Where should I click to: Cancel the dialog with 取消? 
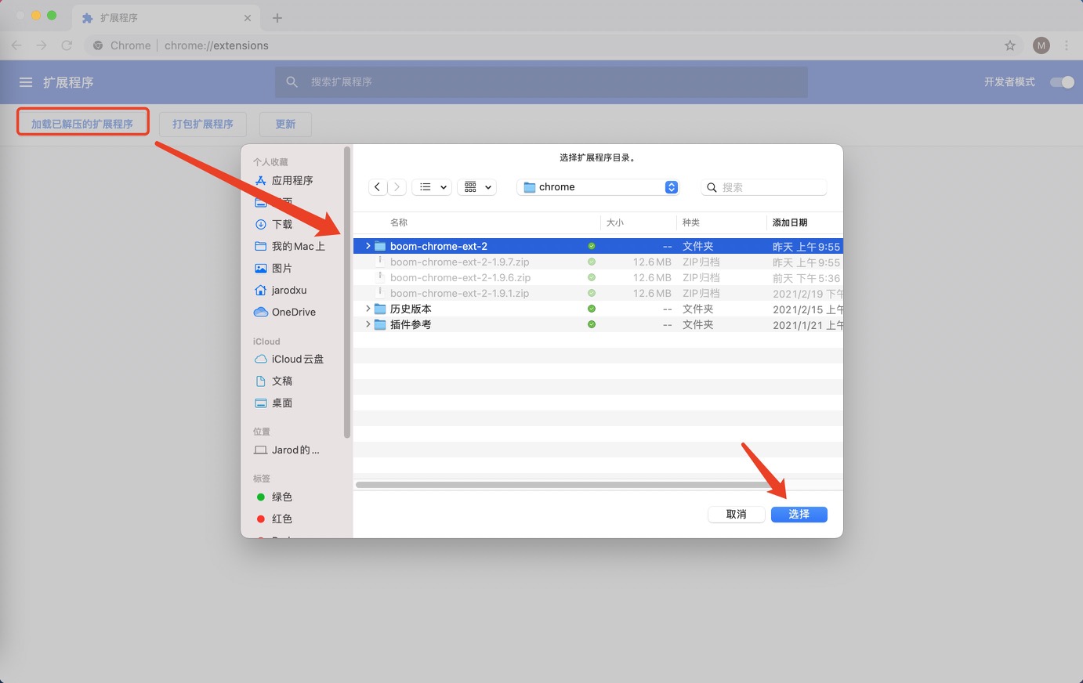736,514
